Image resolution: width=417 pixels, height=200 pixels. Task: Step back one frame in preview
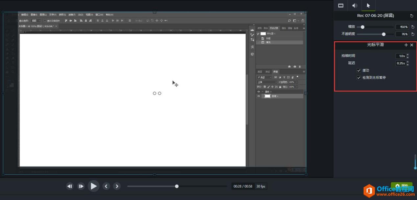pyautogui.click(x=70, y=186)
